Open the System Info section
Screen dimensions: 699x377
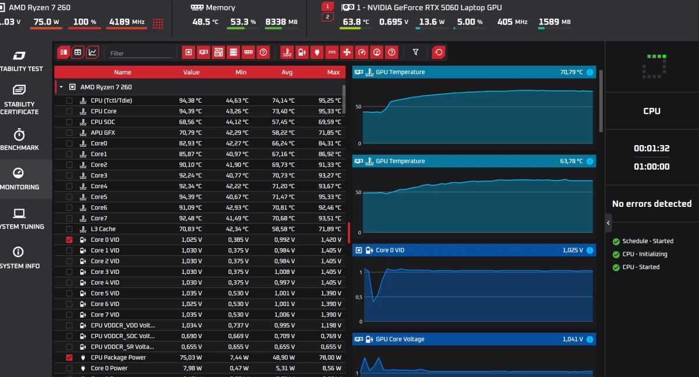pyautogui.click(x=20, y=258)
